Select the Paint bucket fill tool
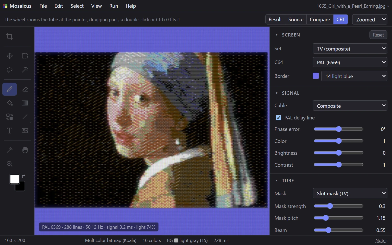This screenshot has width=392, height=245. [x=9, y=103]
